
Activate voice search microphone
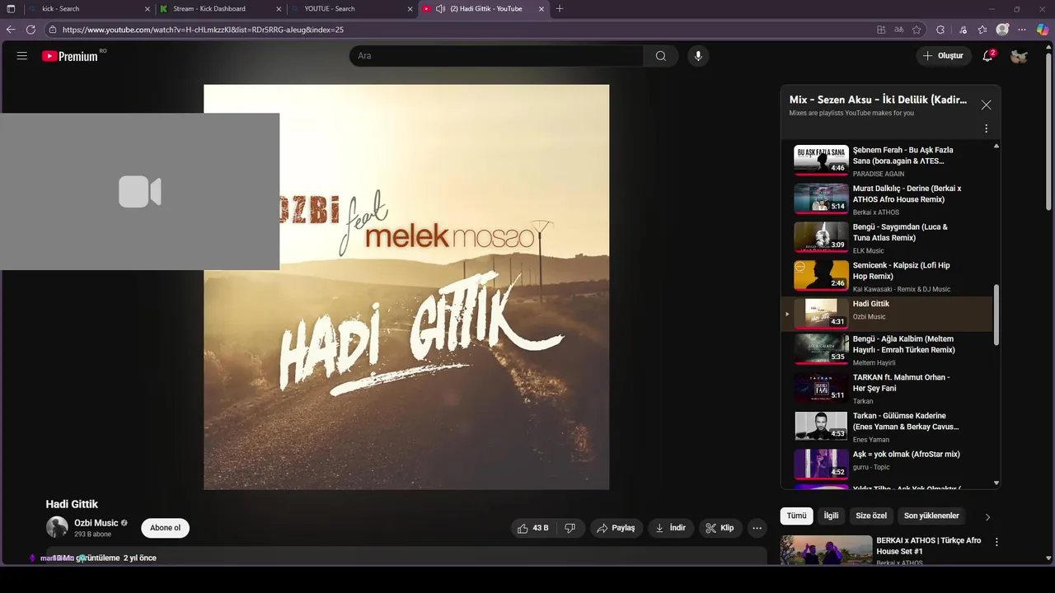pos(698,56)
